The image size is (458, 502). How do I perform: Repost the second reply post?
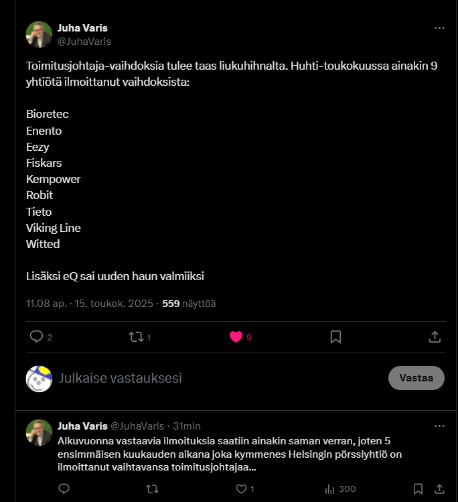tap(152, 489)
